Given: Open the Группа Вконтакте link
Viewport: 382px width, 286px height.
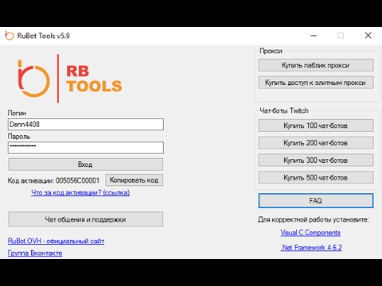Looking at the screenshot, I should (35, 253).
